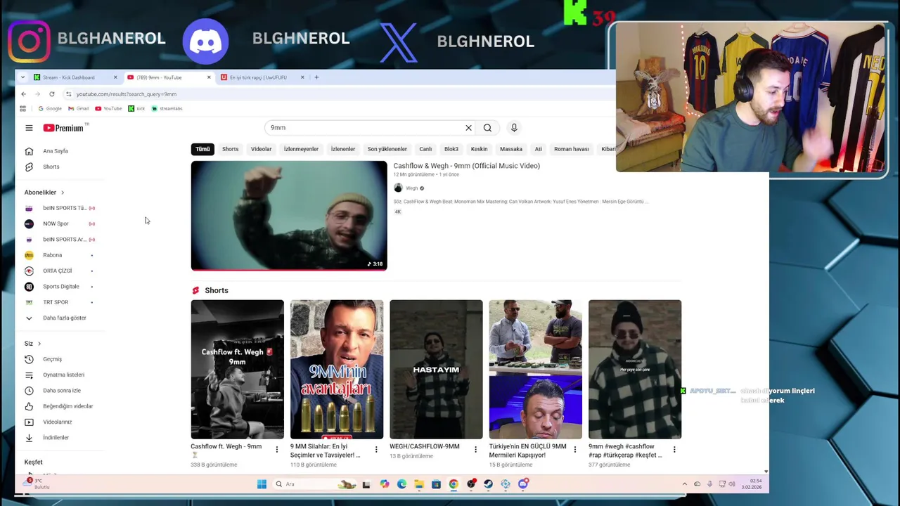Close the Kick Dashboard browser tab
The width and height of the screenshot is (900, 506).
pyautogui.click(x=115, y=77)
